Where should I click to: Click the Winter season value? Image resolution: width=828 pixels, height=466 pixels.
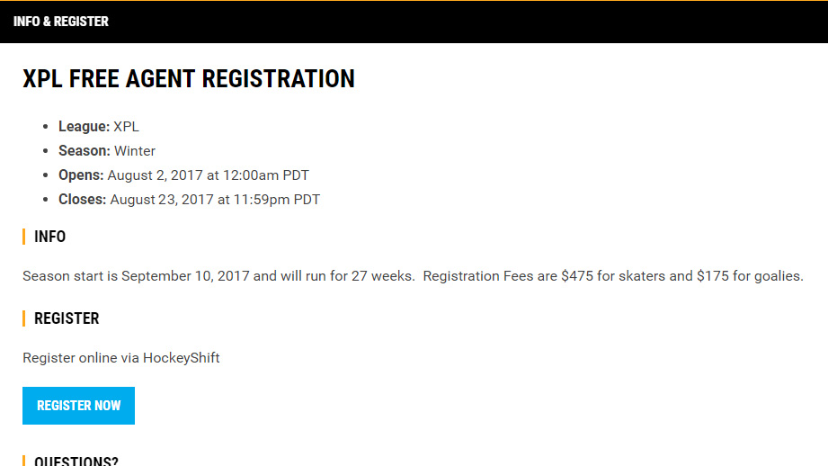pyautogui.click(x=135, y=151)
